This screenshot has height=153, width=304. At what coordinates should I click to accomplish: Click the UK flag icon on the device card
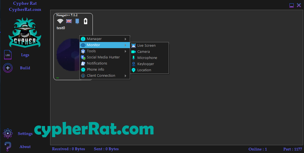click(x=69, y=21)
